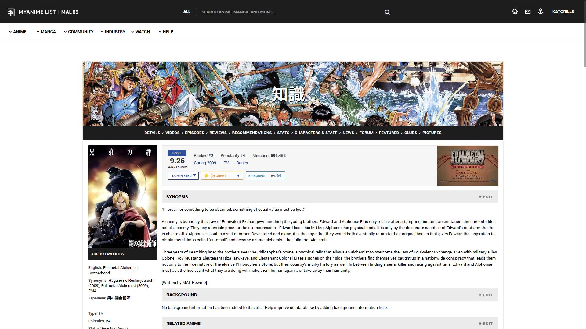Screen dimensions: 586x329
Task: Click the star icon in score selector
Action: click(x=207, y=176)
